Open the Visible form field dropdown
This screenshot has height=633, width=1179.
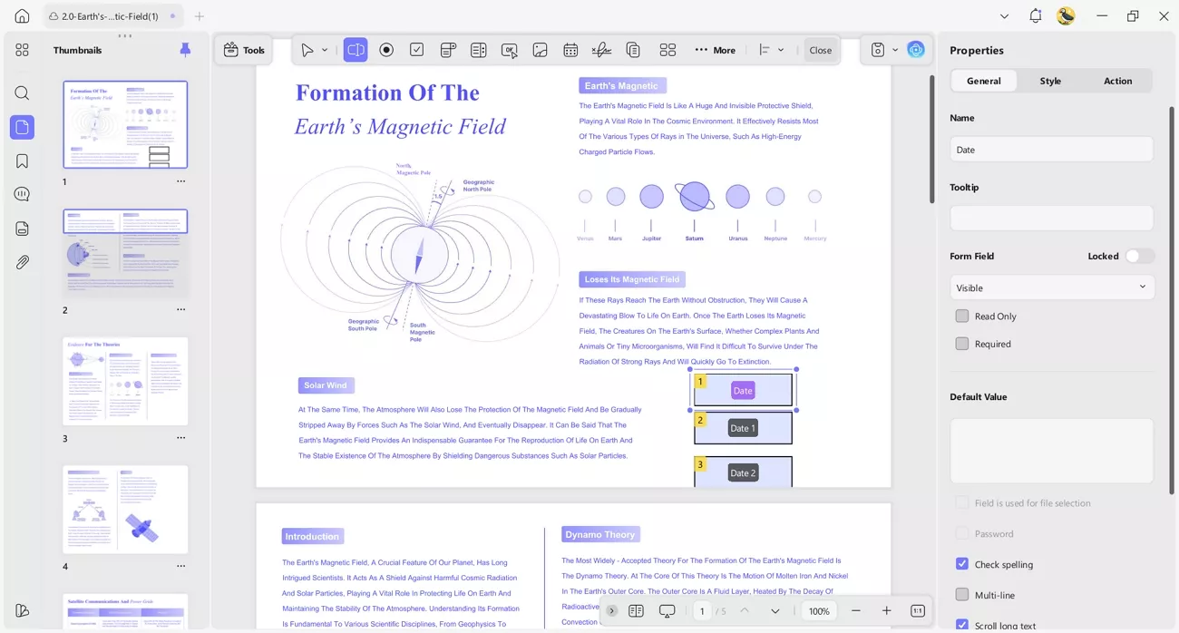click(1051, 287)
